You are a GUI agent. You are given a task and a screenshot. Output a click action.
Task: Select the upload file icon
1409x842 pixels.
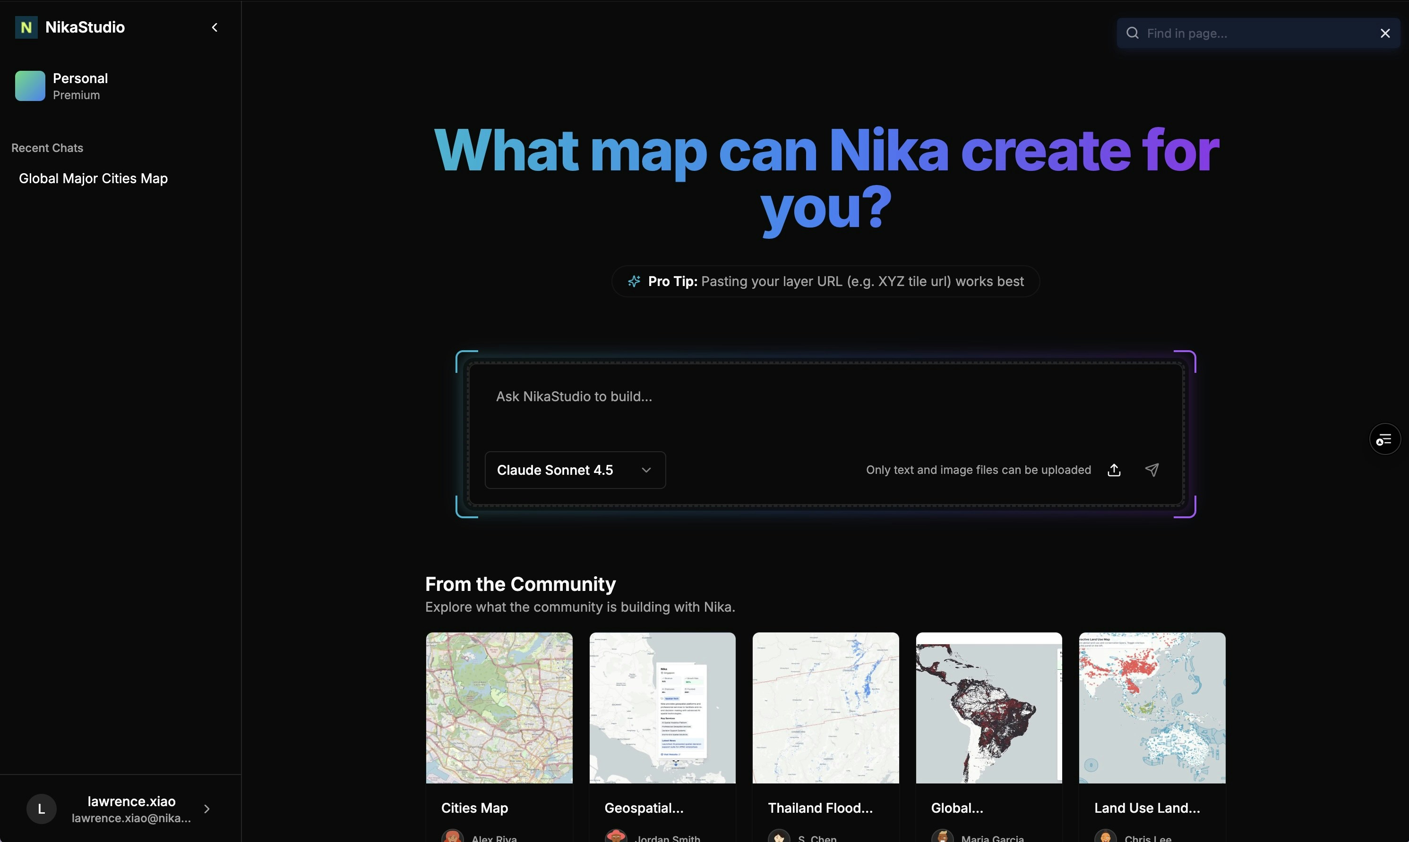[1114, 470]
